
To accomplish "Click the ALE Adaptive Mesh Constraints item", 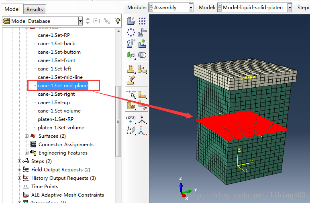I will pyautogui.click(x=67, y=195).
